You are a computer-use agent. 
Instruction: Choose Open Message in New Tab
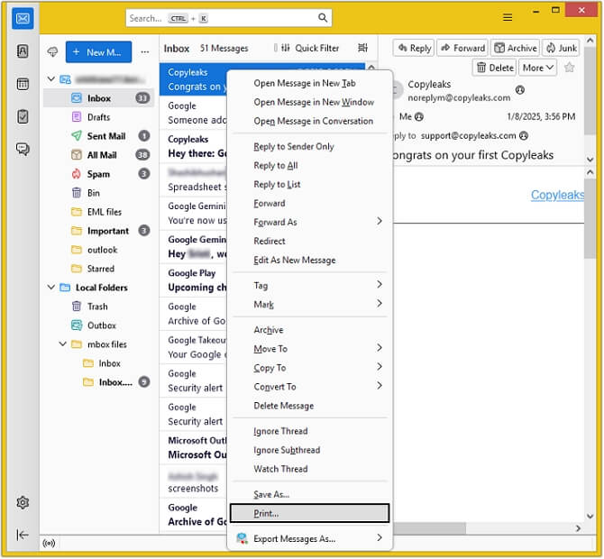310,83
